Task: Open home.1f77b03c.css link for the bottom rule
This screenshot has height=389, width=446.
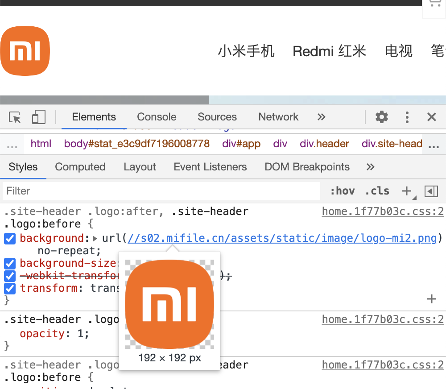Action: pos(383,365)
